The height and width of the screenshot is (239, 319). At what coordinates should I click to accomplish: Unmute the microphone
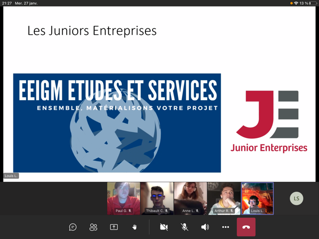184,227
